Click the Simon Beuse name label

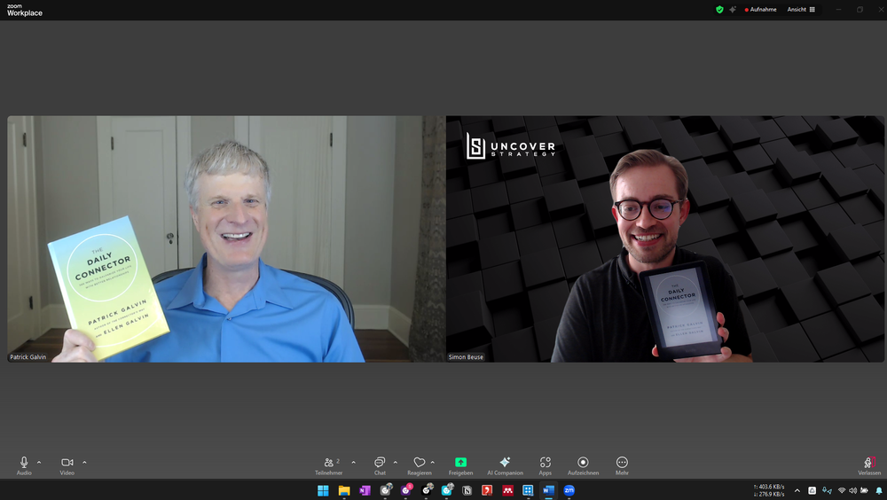466,357
